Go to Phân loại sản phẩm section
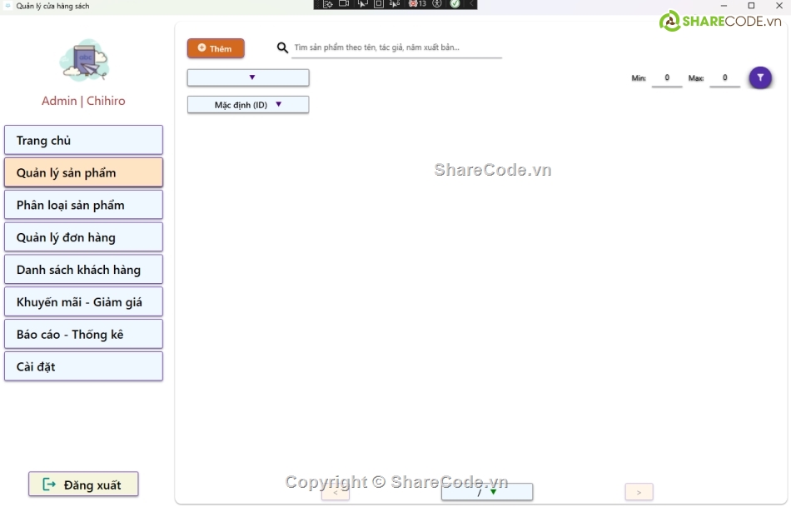The image size is (791, 507). (83, 205)
